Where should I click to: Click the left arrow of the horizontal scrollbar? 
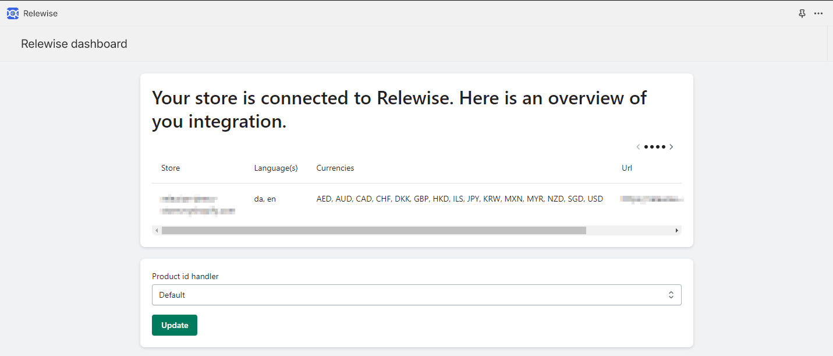click(156, 230)
